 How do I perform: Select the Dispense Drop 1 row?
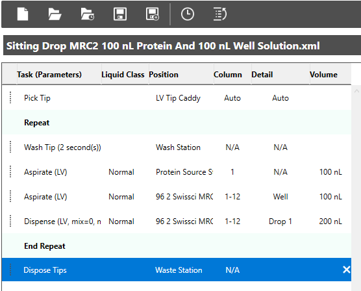[x=177, y=221]
